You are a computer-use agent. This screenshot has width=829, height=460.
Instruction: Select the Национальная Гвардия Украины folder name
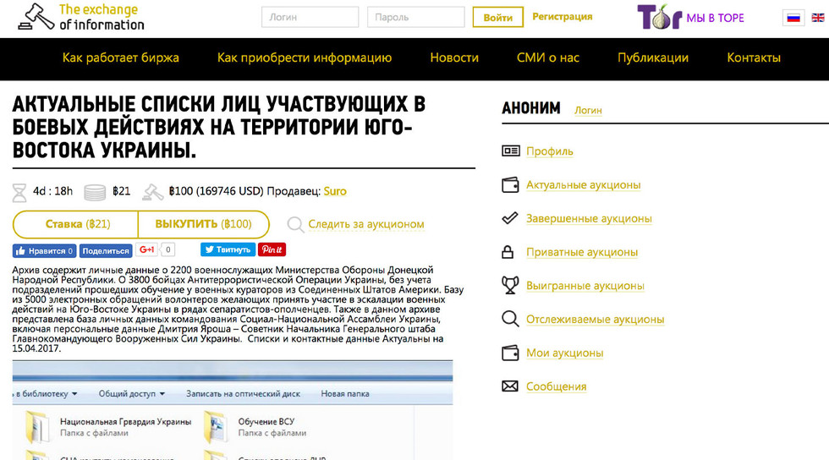click(x=125, y=422)
